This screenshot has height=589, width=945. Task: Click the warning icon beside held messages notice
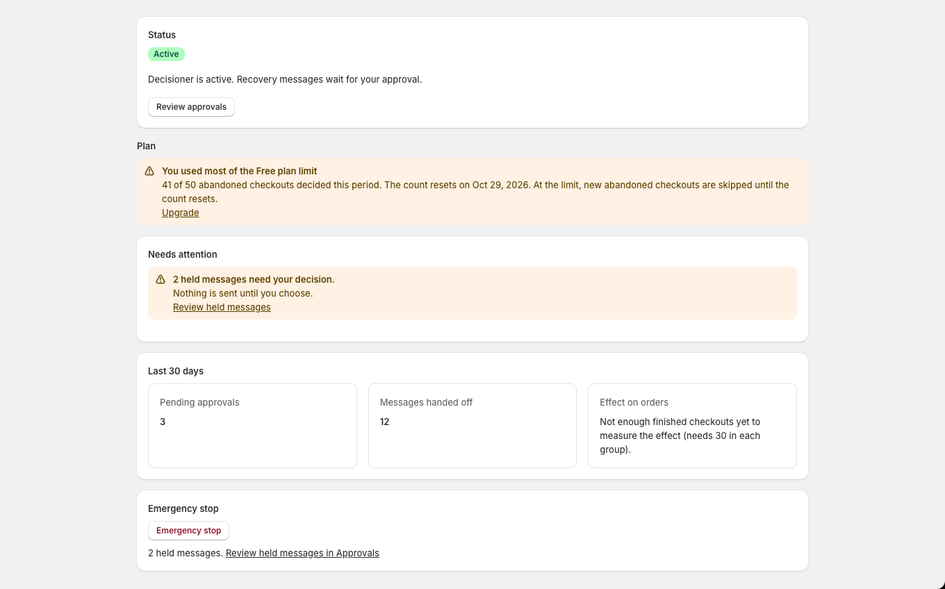(161, 279)
